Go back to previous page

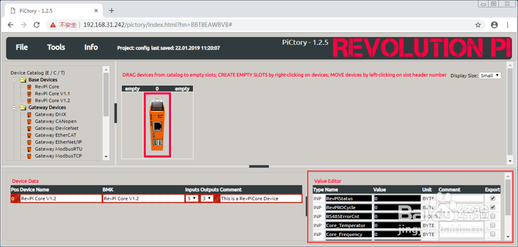(x=10, y=25)
